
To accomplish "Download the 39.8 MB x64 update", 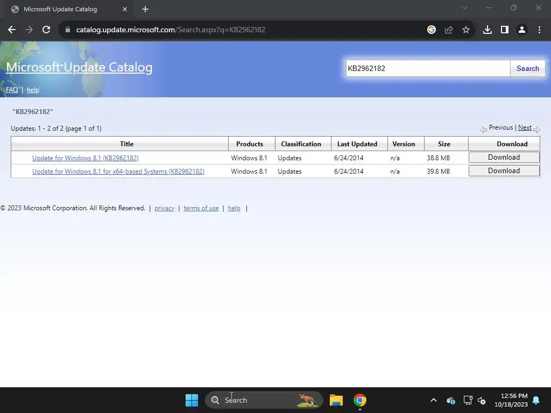I will 504,170.
